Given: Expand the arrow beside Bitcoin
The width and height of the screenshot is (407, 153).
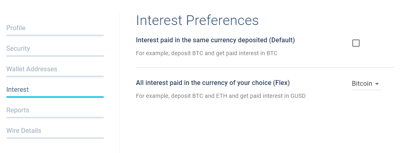Looking at the screenshot, I should coord(377,84).
